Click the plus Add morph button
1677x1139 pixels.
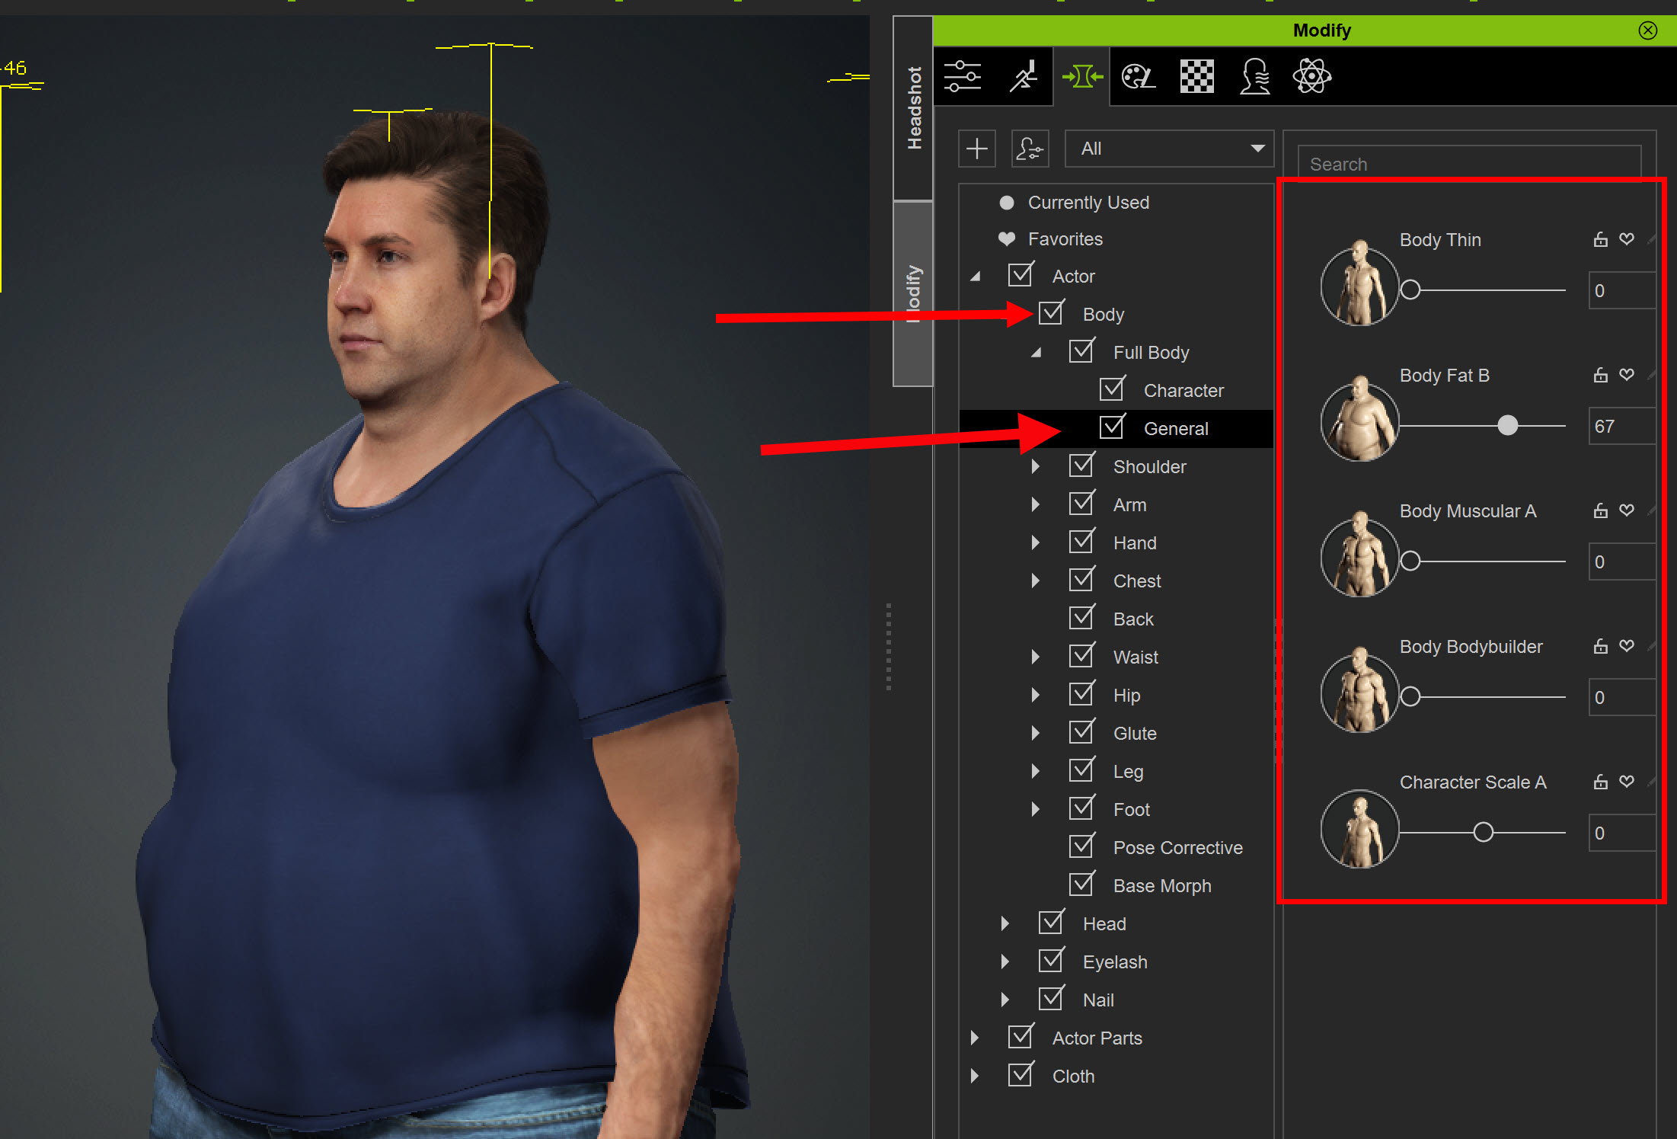coord(977,149)
